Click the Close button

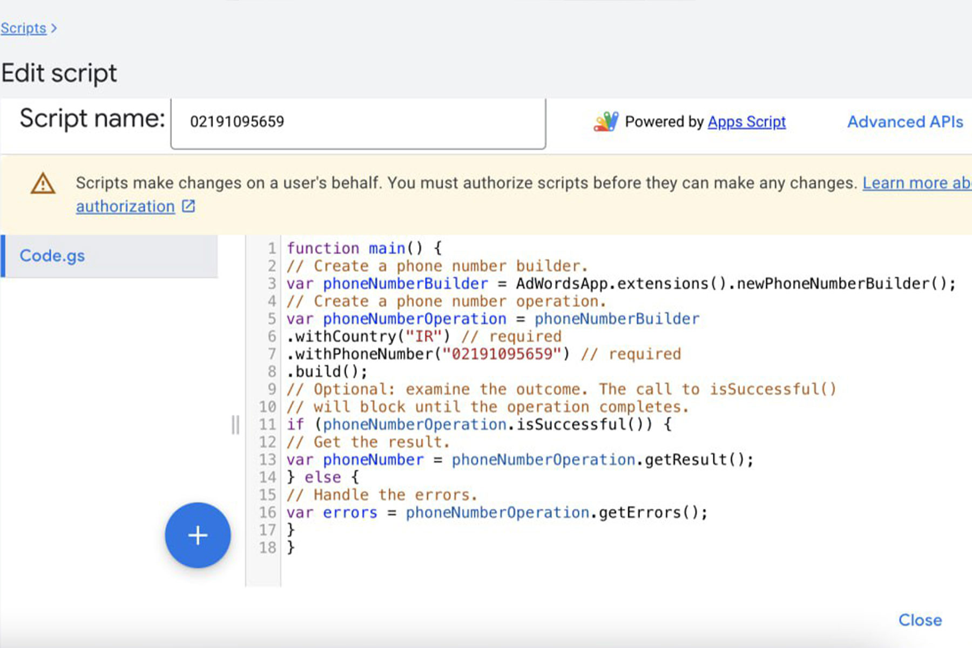tap(920, 620)
